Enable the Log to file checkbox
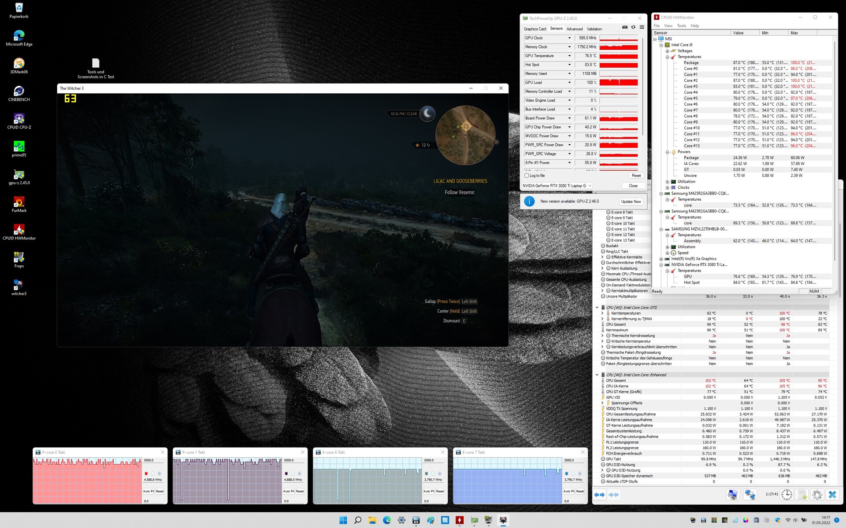This screenshot has height=528, width=846. [527, 176]
